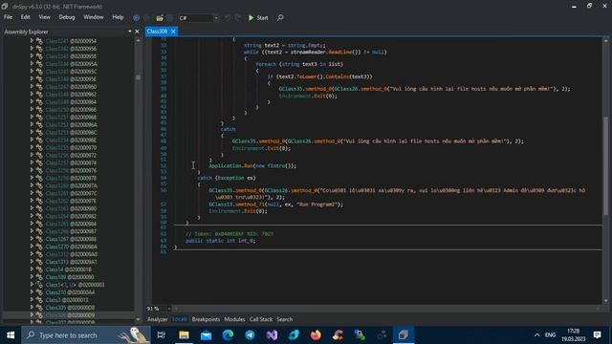Open Firefox from the taskbar

(316, 335)
